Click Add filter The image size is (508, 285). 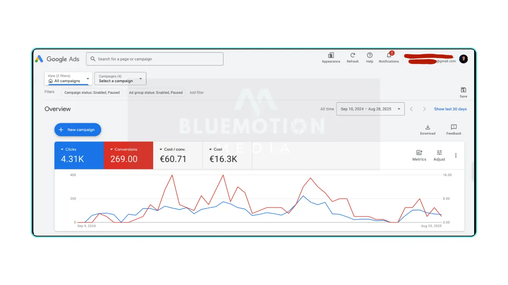tap(196, 92)
